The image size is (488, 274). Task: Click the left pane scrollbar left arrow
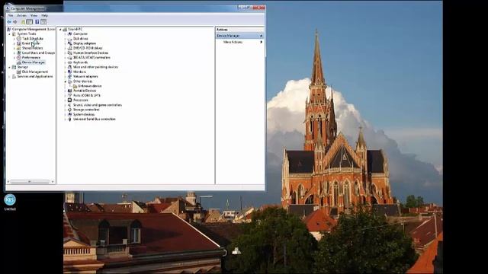[8, 182]
